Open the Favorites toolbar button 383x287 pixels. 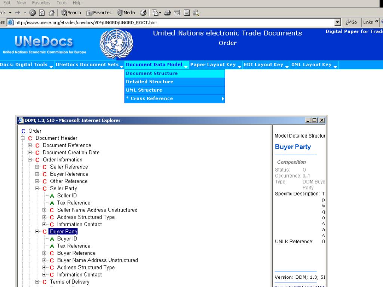(99, 13)
